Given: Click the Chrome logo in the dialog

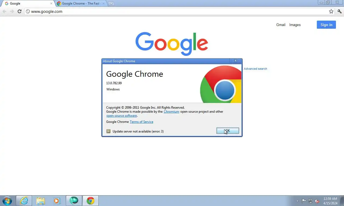Looking at the screenshot, I should coord(221,84).
